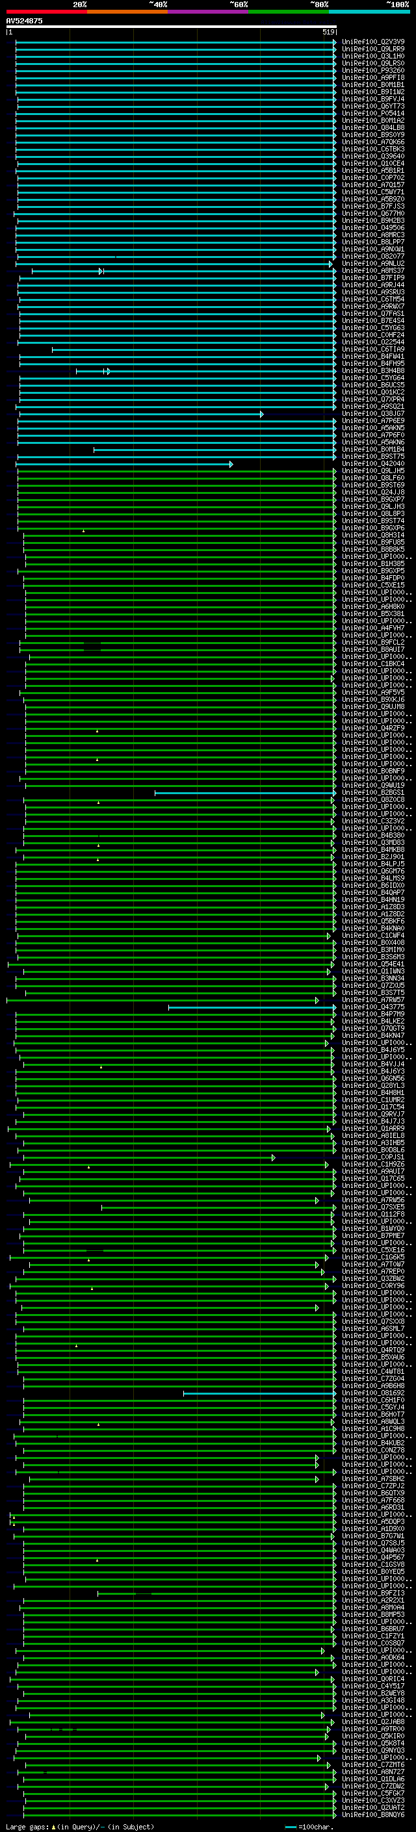This screenshot has height=1832, width=416.
Task: Select hit label UniRef100_B9FU85
Action: pos(373,543)
